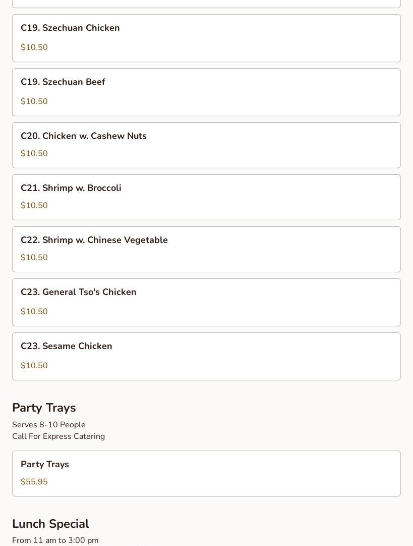Select C21. Shrimp w. Broccoli
Screen dimensions: 413x546
click(71, 188)
